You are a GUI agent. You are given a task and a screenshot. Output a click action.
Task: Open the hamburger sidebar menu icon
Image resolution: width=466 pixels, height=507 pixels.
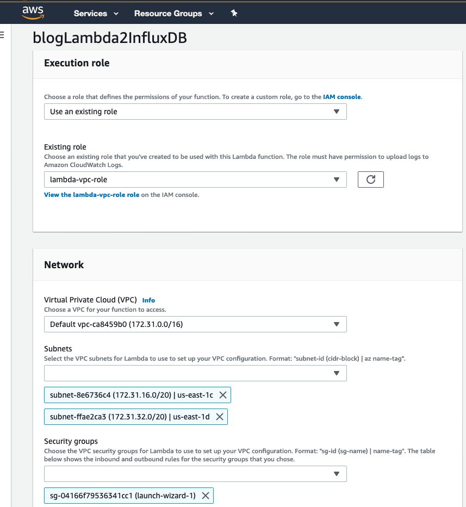(2, 35)
